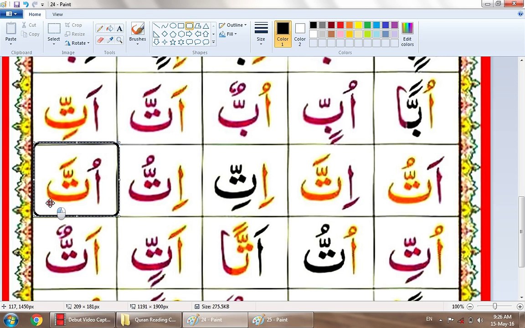Select the Pencil tool
This screenshot has height=328, width=525.
point(100,28)
